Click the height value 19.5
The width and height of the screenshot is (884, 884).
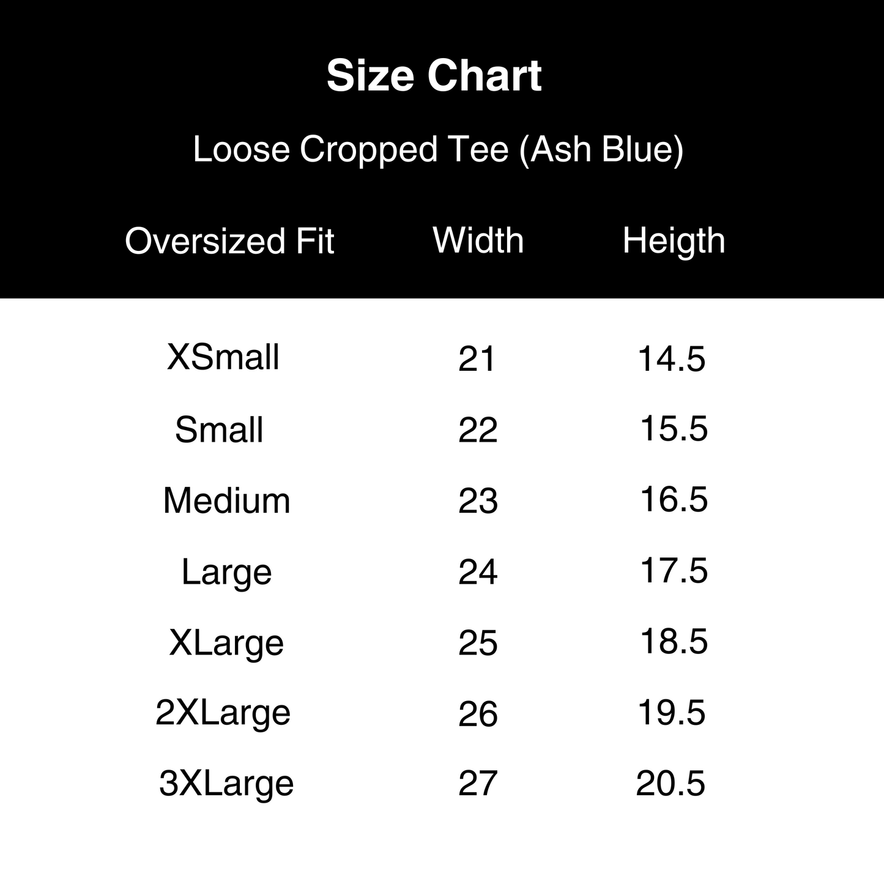[x=671, y=713]
